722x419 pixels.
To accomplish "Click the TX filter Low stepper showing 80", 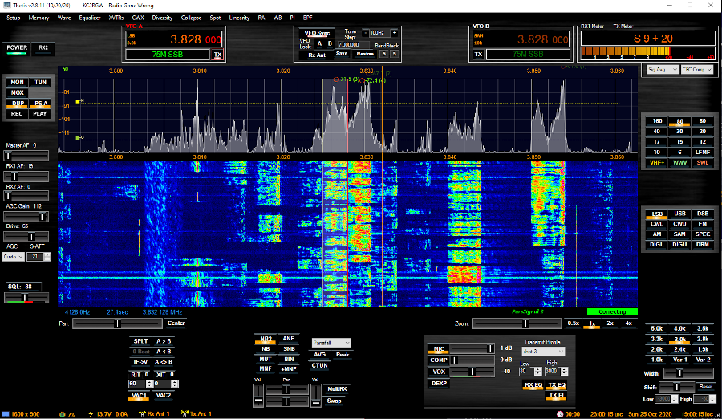I will pyautogui.click(x=530, y=372).
